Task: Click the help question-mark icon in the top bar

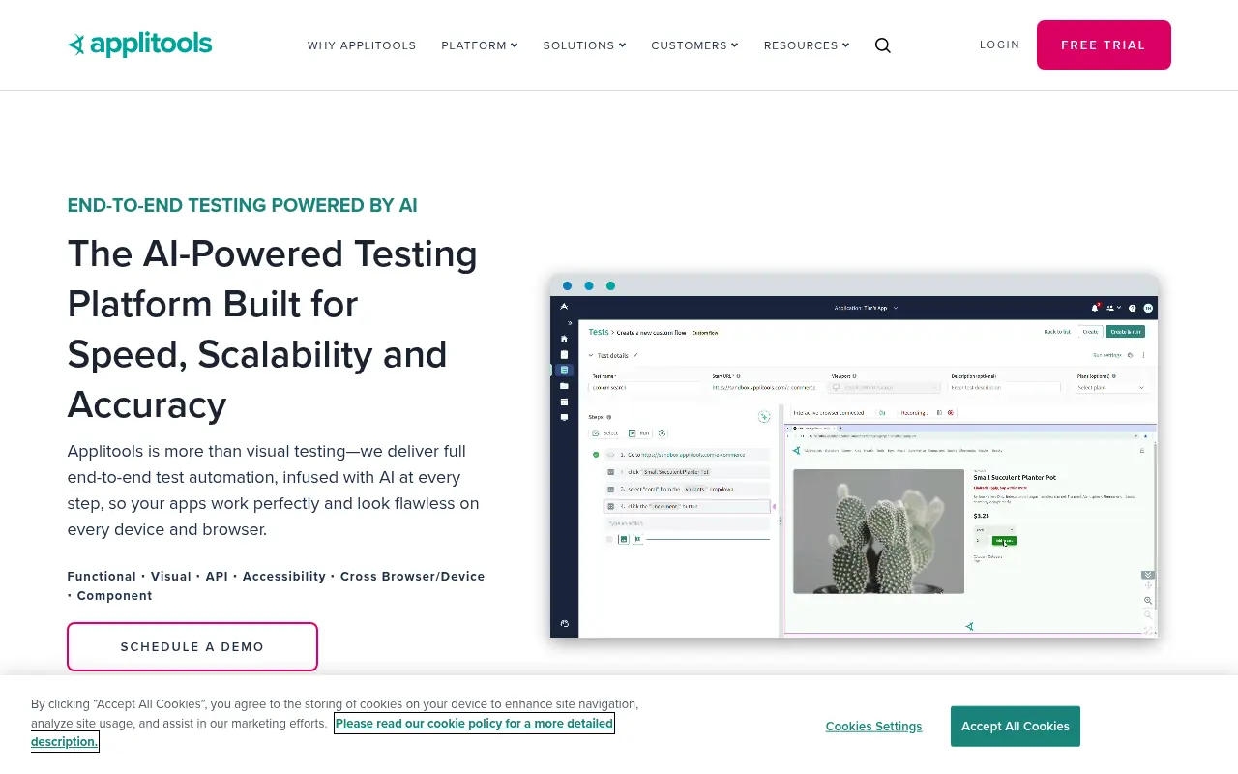Action: (x=1133, y=309)
